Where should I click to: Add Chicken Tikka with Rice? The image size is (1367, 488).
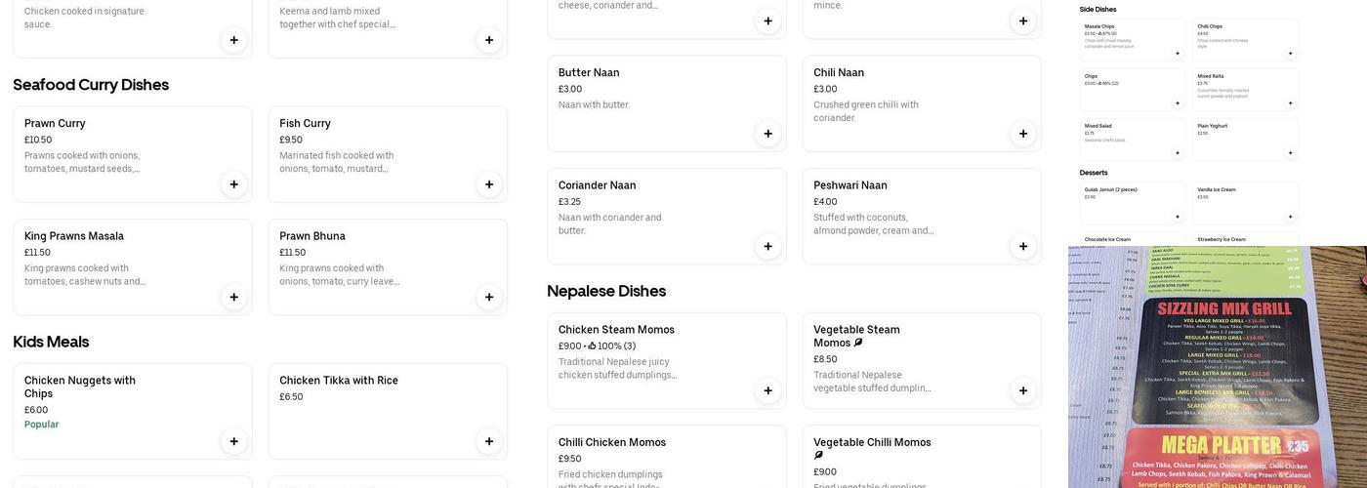[x=489, y=441]
